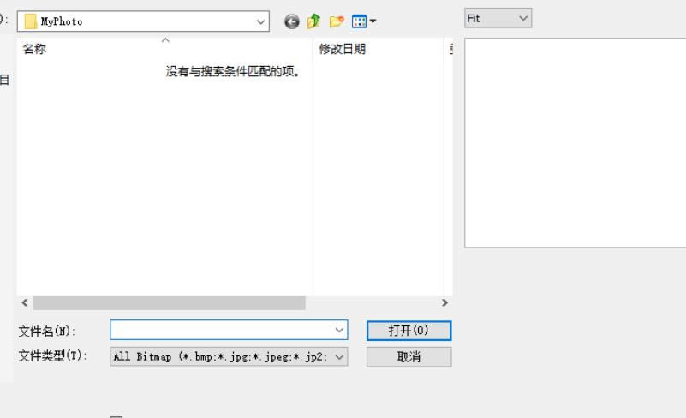Open the view menu icon
This screenshot has height=418, width=686.
point(359,21)
